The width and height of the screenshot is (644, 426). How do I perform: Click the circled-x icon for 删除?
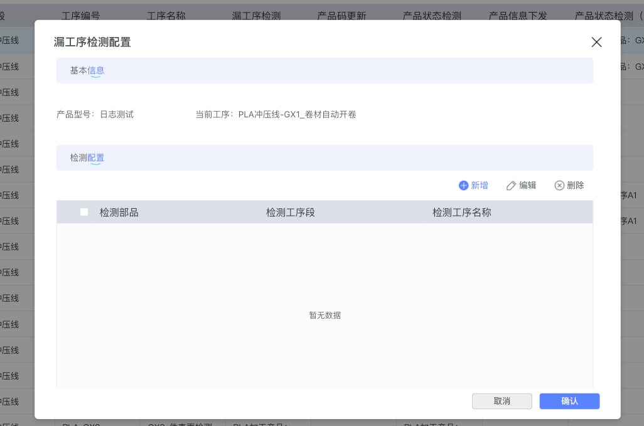[559, 186]
